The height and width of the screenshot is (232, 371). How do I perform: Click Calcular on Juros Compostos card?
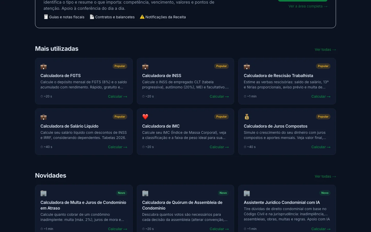tap(321, 147)
